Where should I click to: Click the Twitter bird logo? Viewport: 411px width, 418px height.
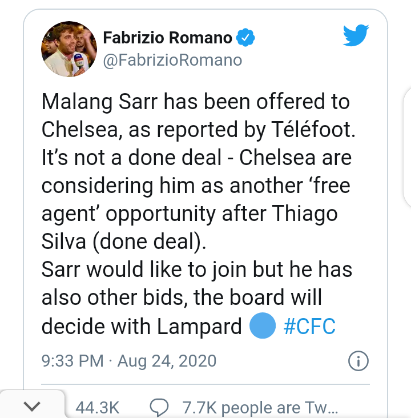pyautogui.click(x=357, y=36)
